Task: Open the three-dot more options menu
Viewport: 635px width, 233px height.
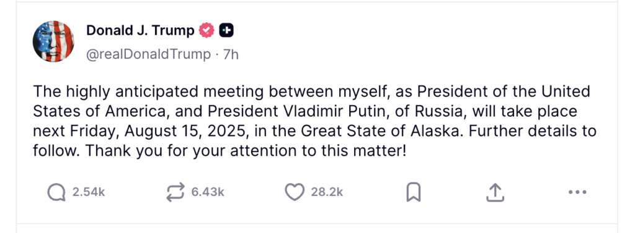Action: tap(577, 192)
